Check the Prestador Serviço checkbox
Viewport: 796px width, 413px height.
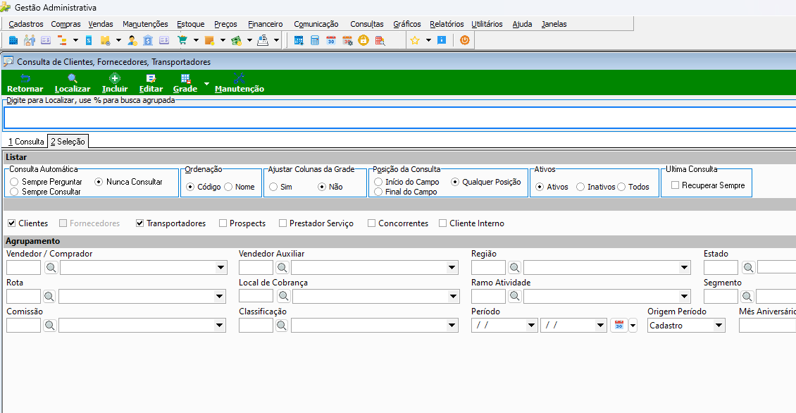point(282,223)
